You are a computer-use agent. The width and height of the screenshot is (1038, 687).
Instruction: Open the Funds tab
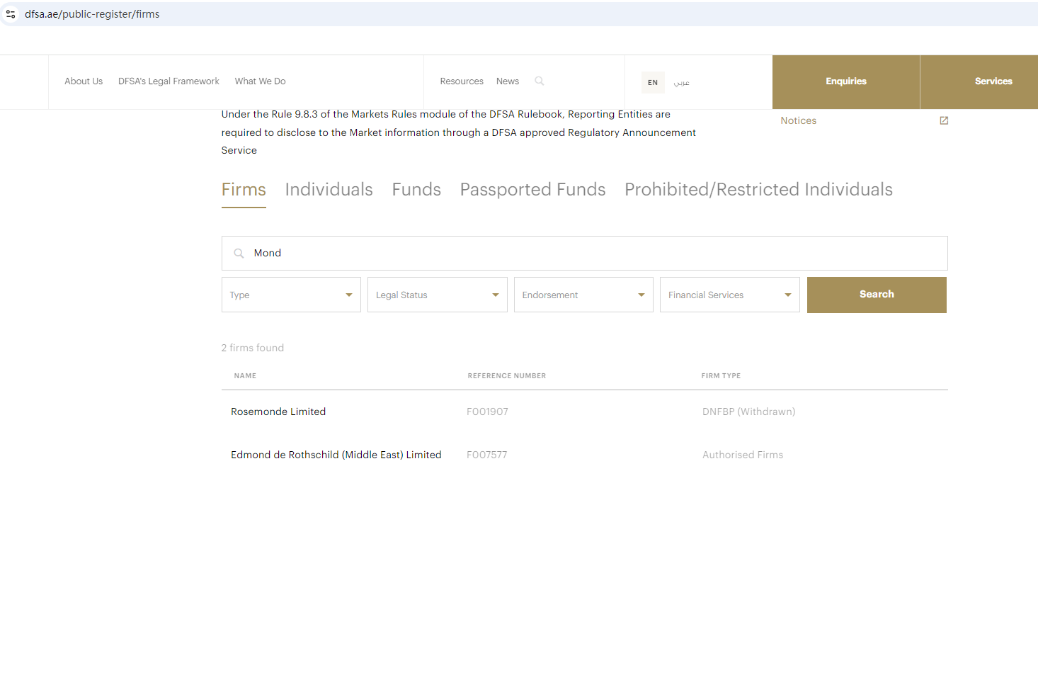416,190
